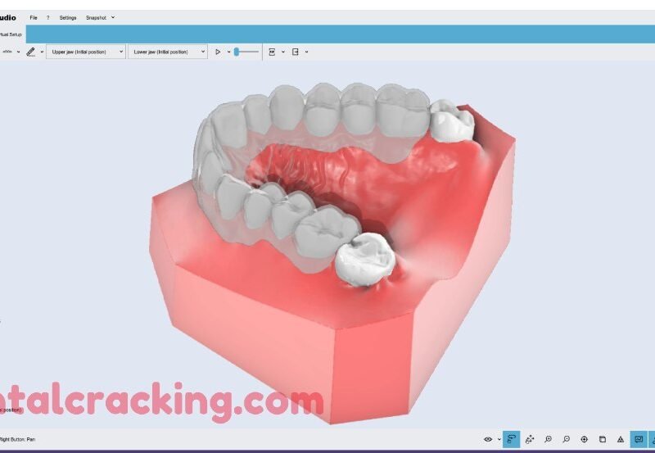Open the Upper jaw position dropdown
Viewport: 655px width, 453px height.
click(86, 52)
